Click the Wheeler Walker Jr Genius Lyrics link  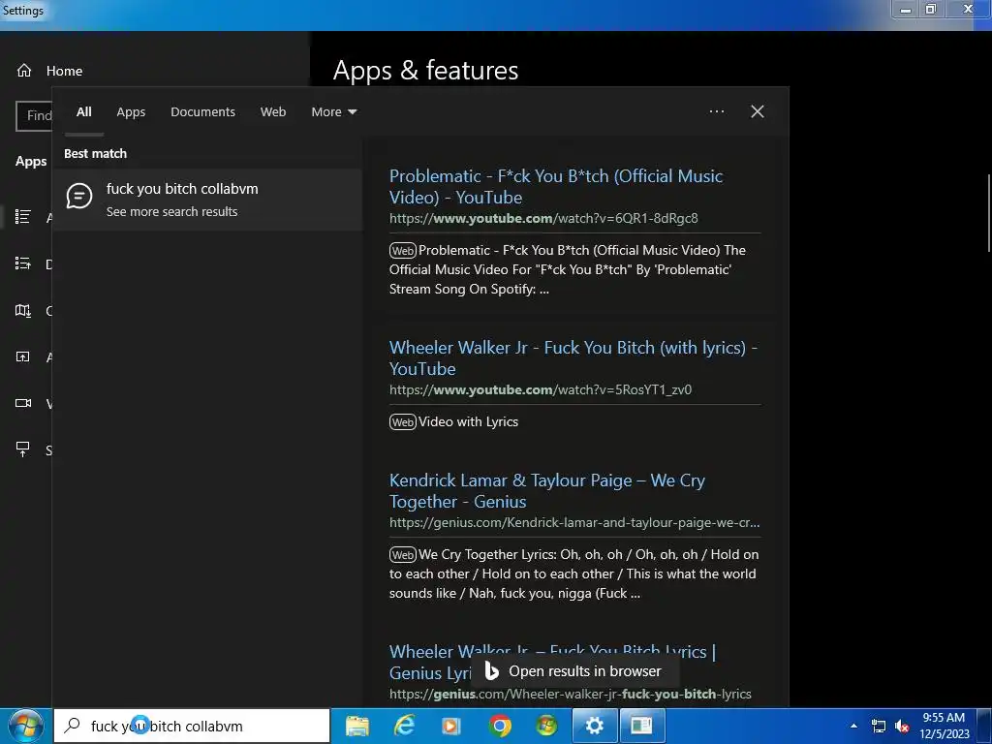click(552, 662)
